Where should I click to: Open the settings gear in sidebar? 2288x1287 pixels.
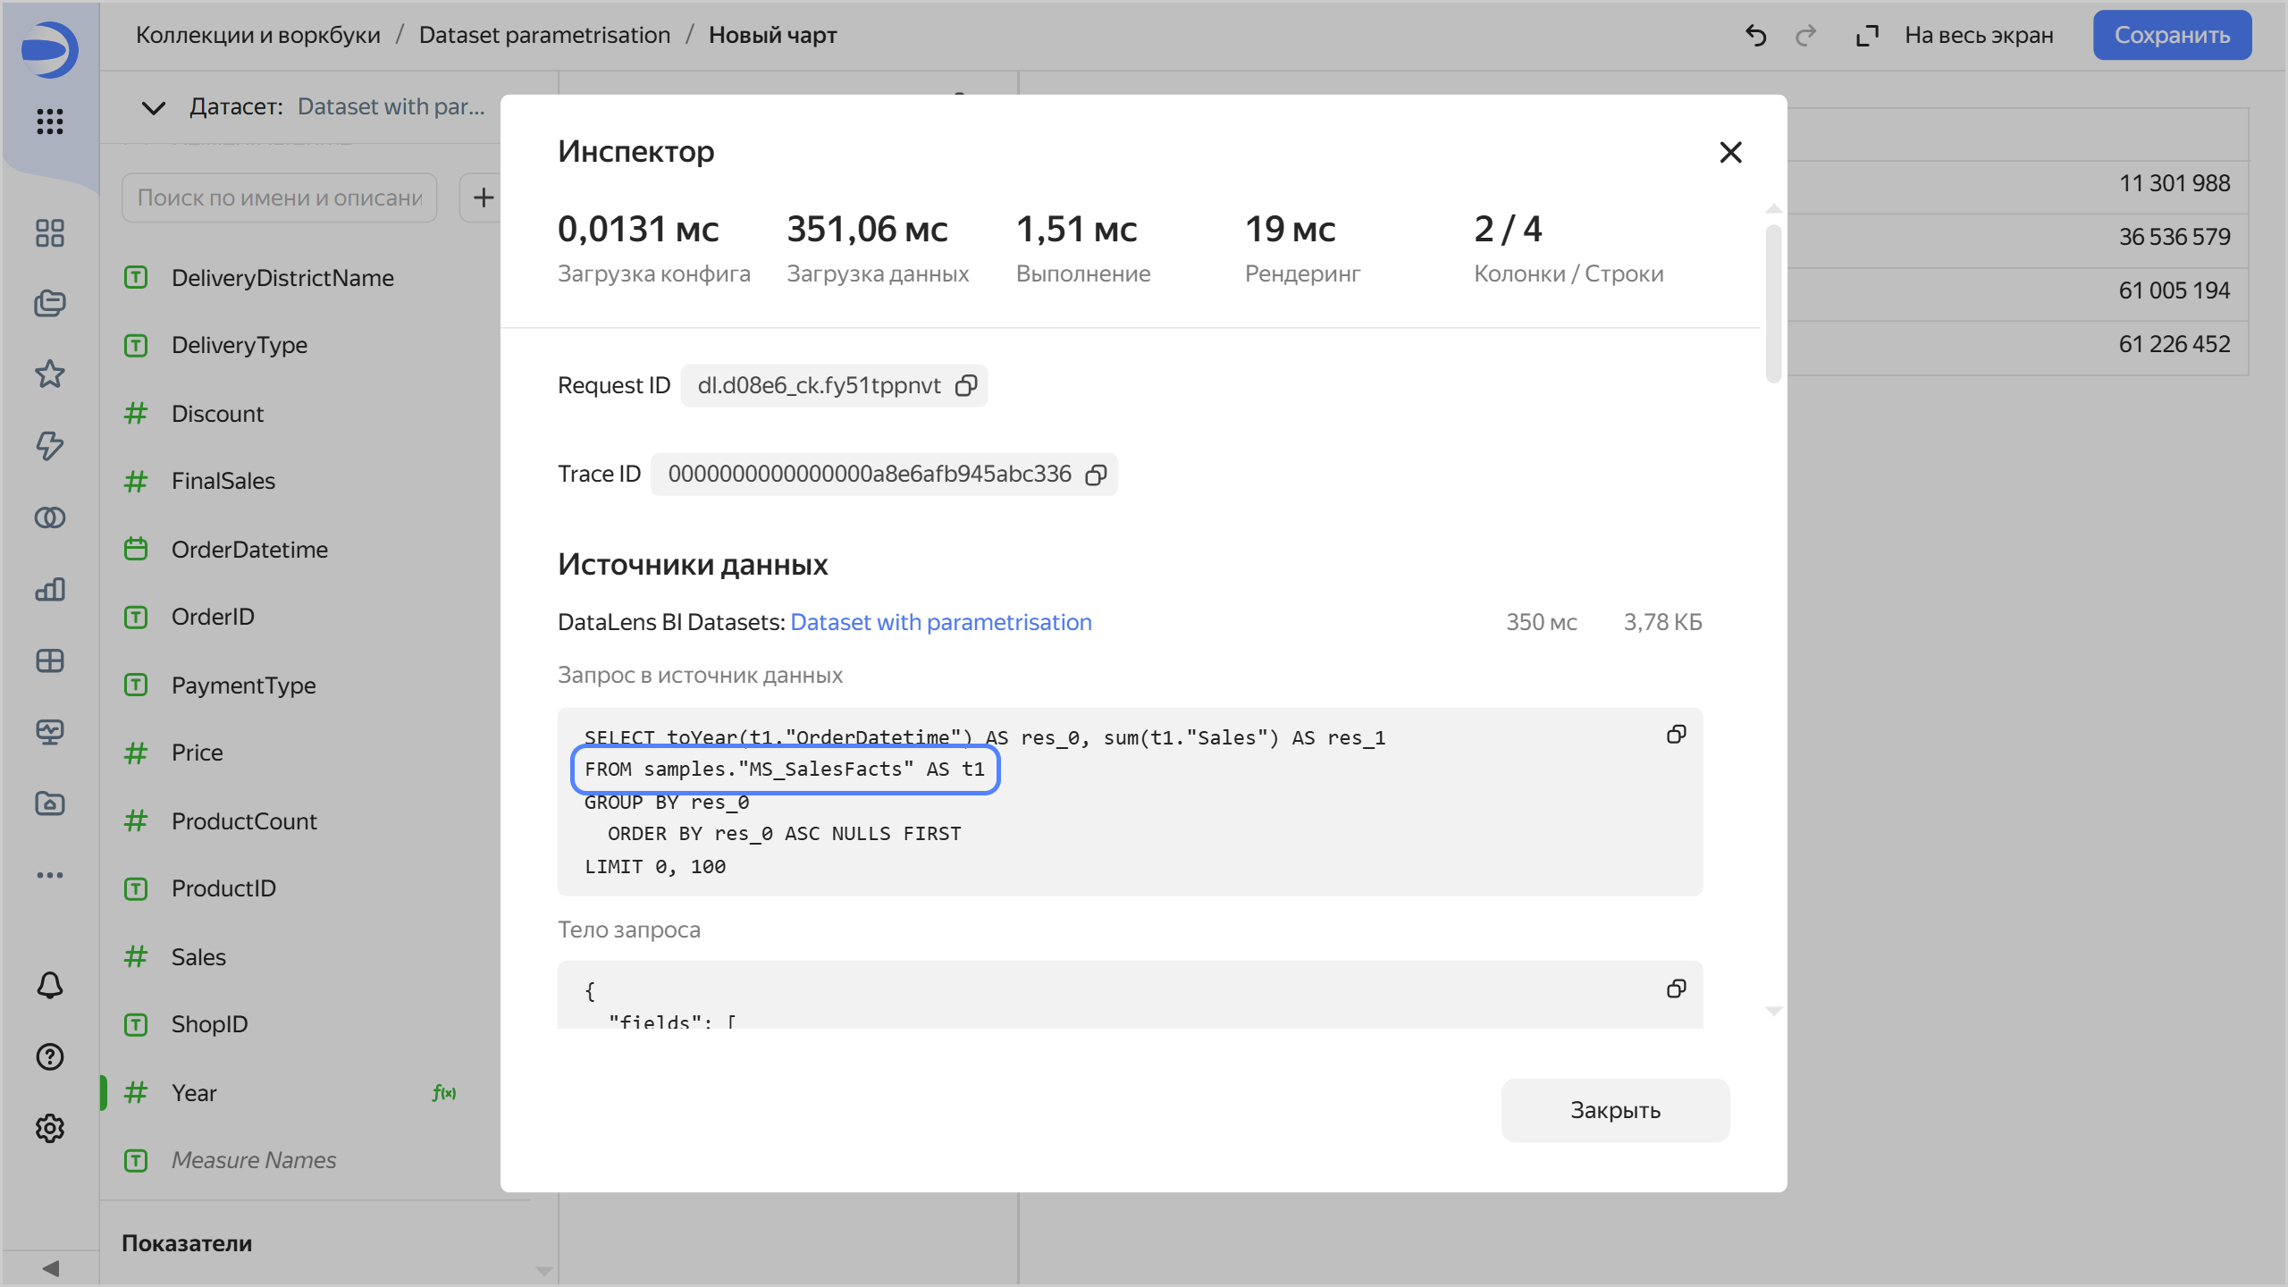tap(50, 1128)
